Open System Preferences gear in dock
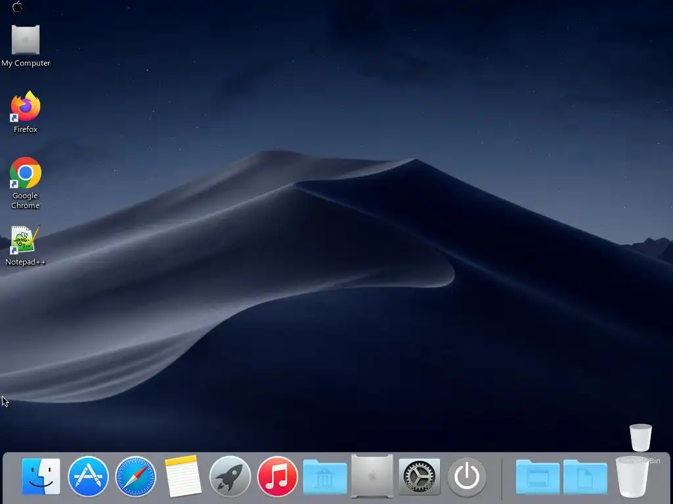 click(419, 476)
